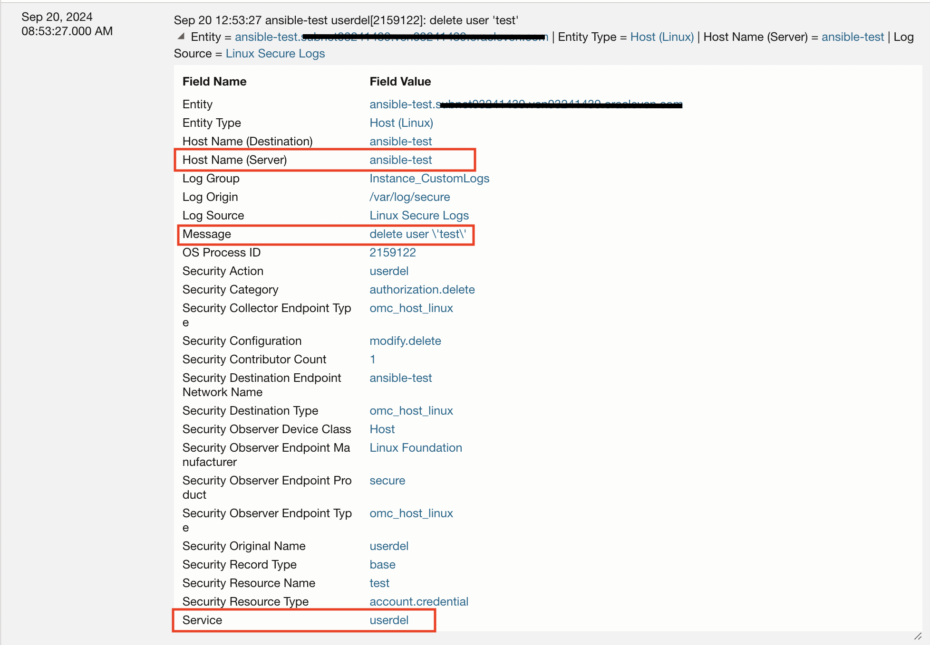Click the Security Observer Device Class Host value
This screenshot has width=930, height=645.
click(x=382, y=429)
